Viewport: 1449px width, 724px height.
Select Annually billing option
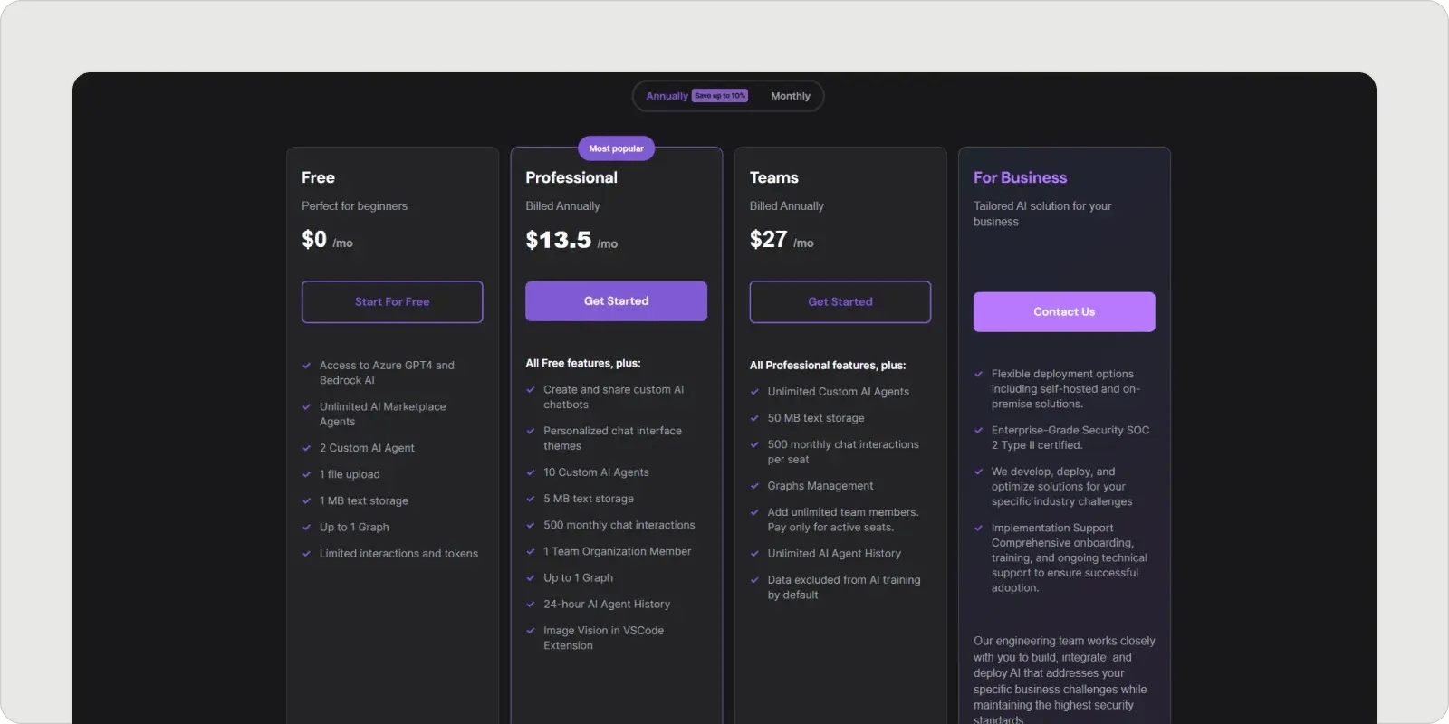(667, 96)
